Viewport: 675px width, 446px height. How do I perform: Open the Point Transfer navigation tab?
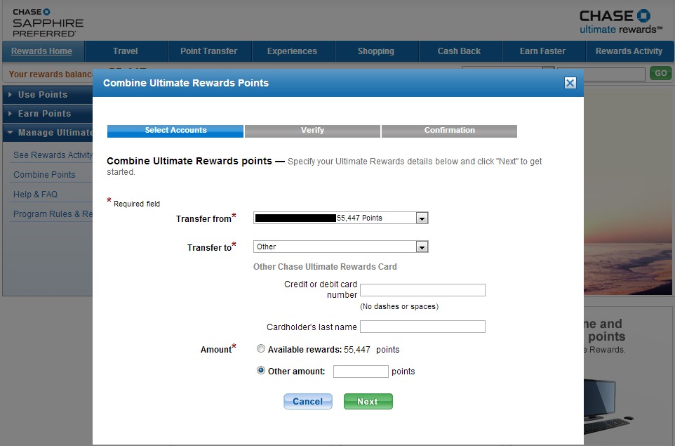208,51
